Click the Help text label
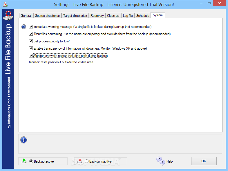The image size is (228, 171). tap(169, 161)
